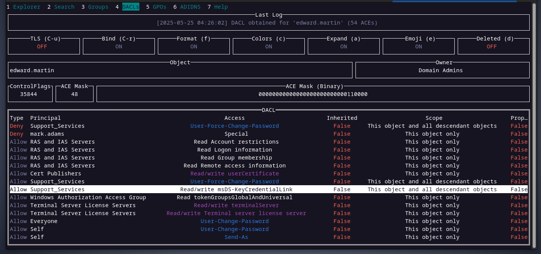Toggle the Colors (c) setting
The height and width of the screenshot is (254, 541).
269,46
